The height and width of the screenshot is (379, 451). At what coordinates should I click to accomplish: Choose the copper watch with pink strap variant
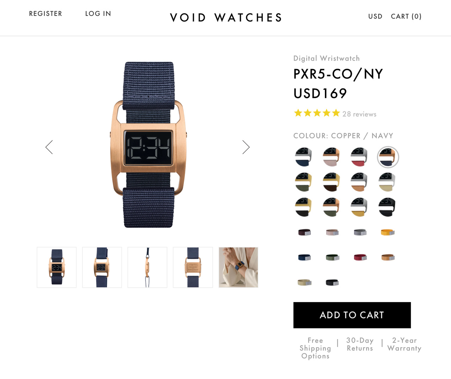coord(332,157)
